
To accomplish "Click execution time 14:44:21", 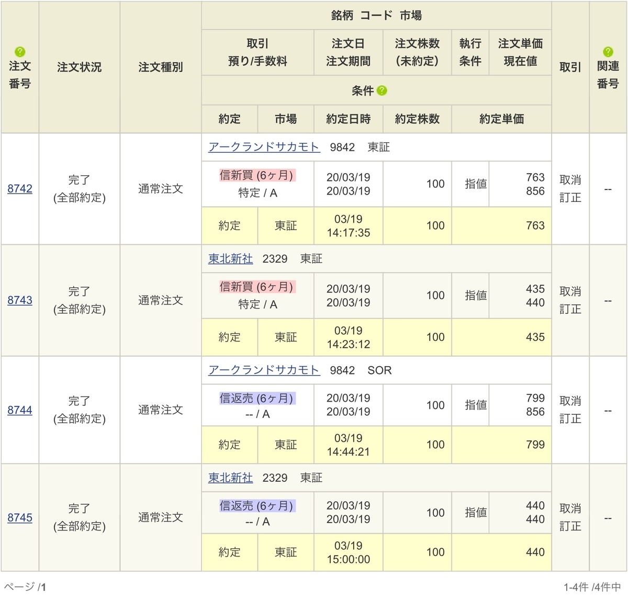I will [349, 452].
